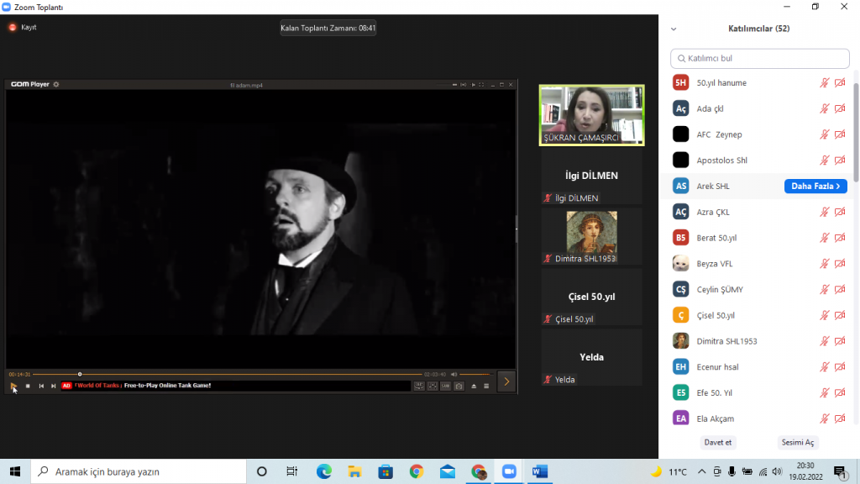
Task: Unmute the microphone for Ada çkl
Action: coord(826,108)
